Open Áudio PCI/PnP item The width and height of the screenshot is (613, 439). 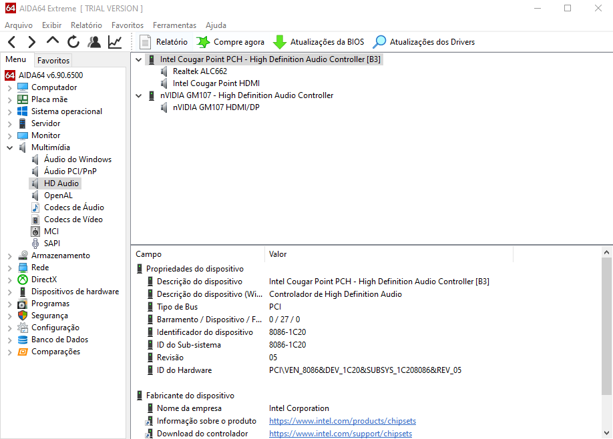(70, 171)
